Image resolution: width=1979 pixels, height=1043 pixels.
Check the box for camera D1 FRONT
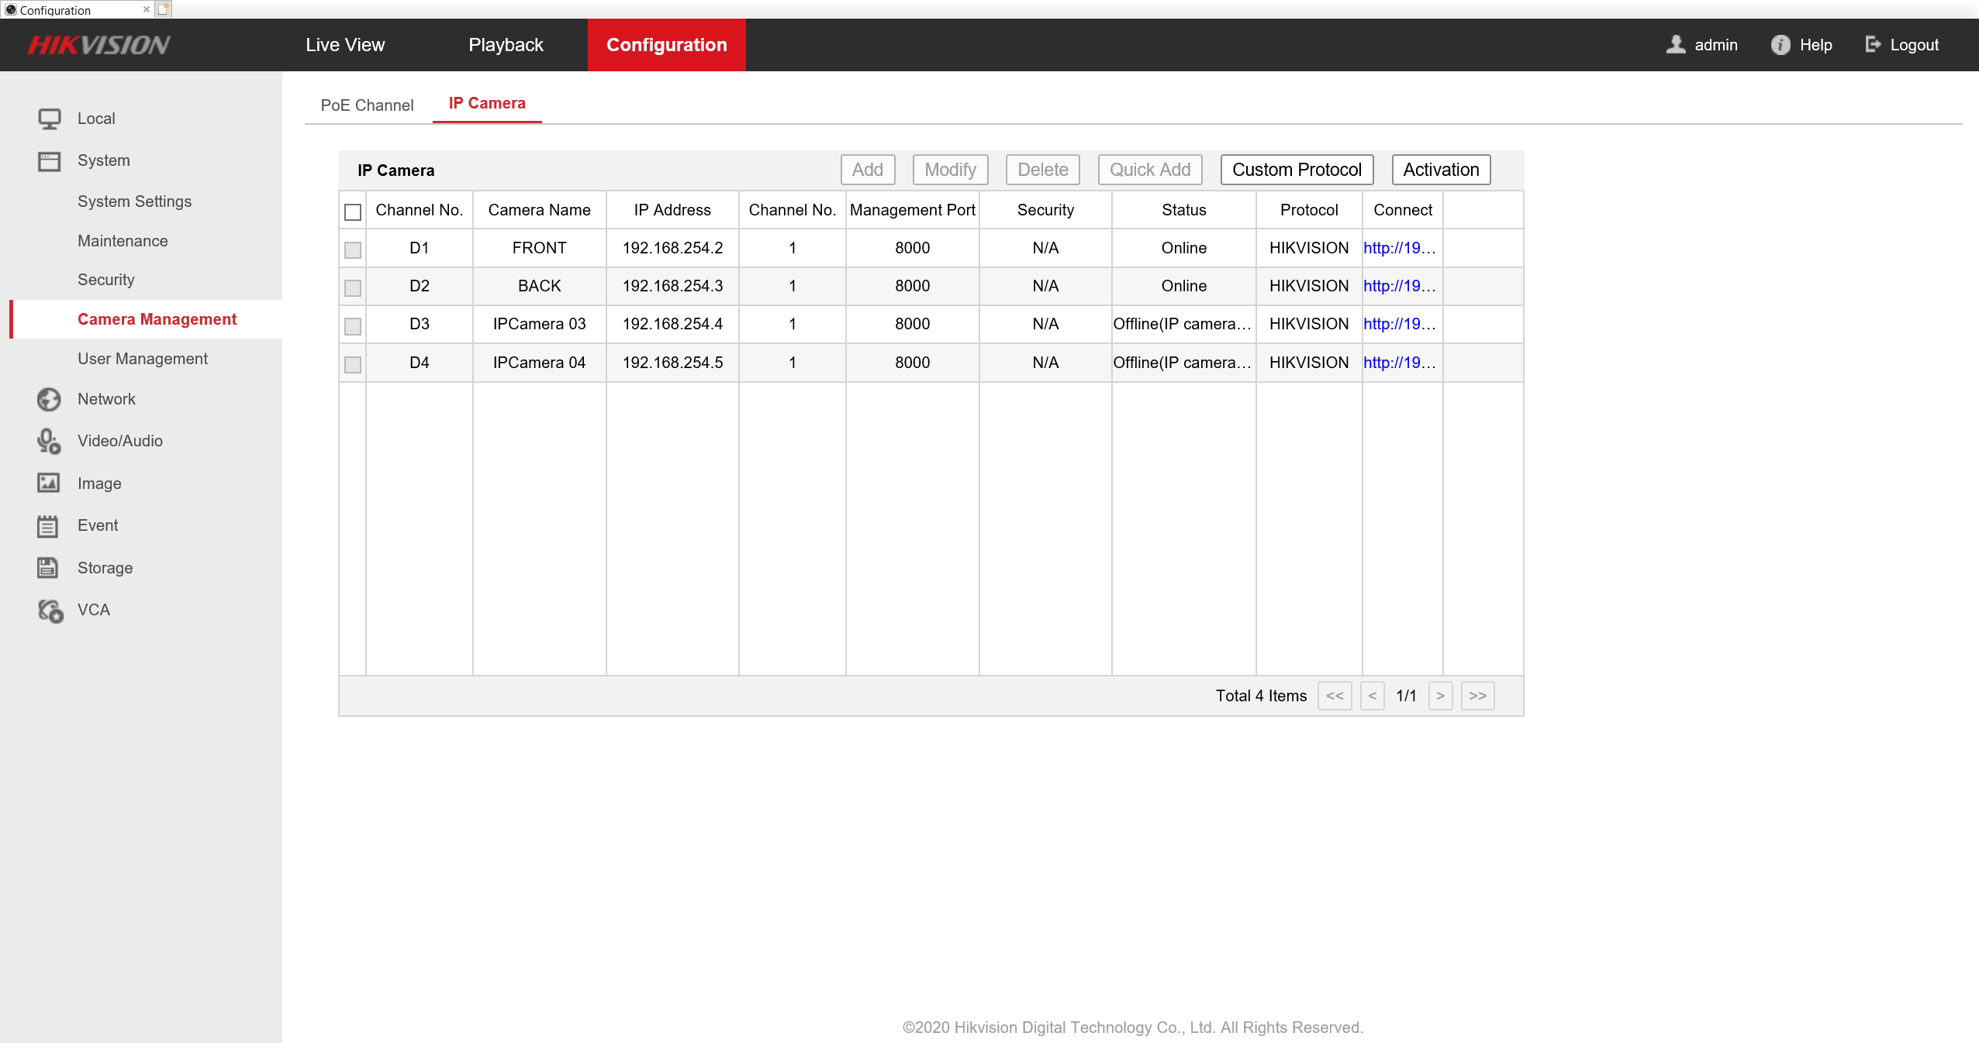[x=353, y=250]
